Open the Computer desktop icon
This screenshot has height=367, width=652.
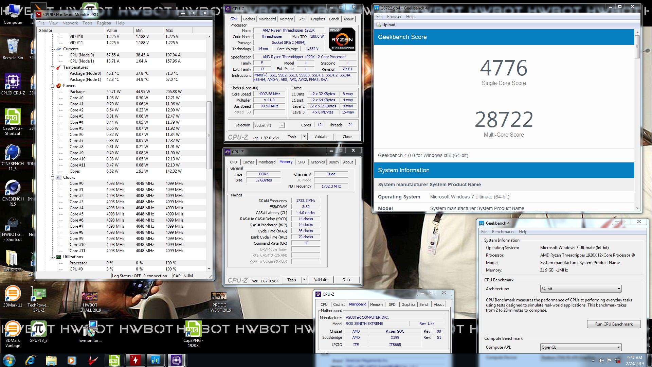pos(13,14)
